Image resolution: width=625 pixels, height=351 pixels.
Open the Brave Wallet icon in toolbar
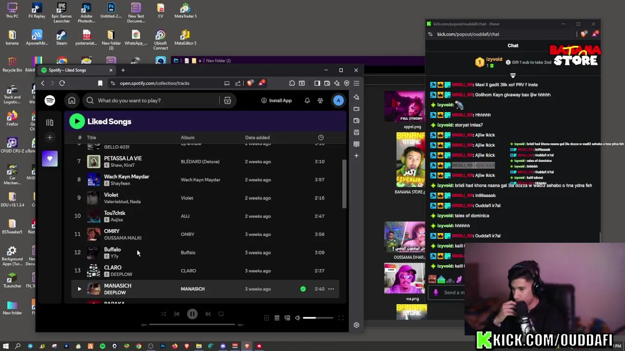[x=327, y=83]
